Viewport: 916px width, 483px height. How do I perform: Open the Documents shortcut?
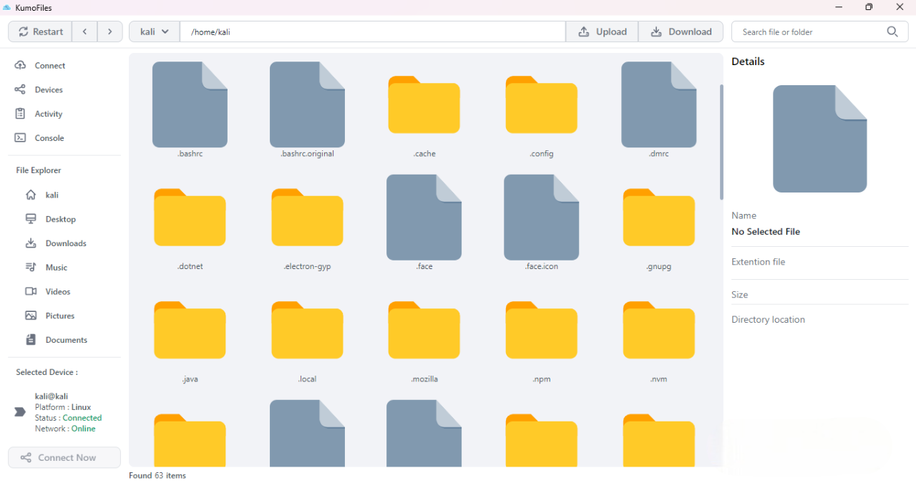[66, 340]
